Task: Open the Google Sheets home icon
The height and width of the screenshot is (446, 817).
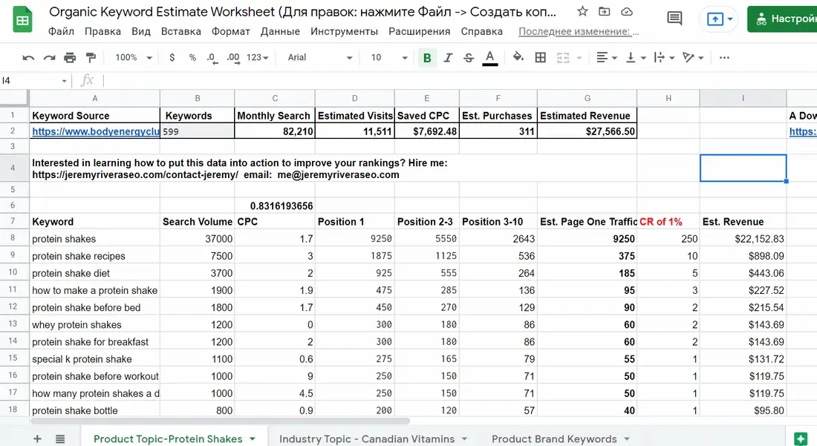Action: pos(22,20)
